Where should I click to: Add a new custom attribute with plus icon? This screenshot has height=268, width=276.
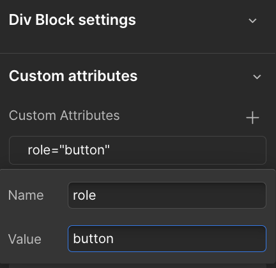point(252,117)
